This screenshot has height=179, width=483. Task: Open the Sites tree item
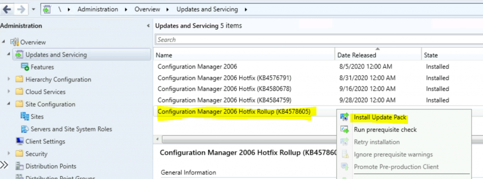tap(37, 117)
